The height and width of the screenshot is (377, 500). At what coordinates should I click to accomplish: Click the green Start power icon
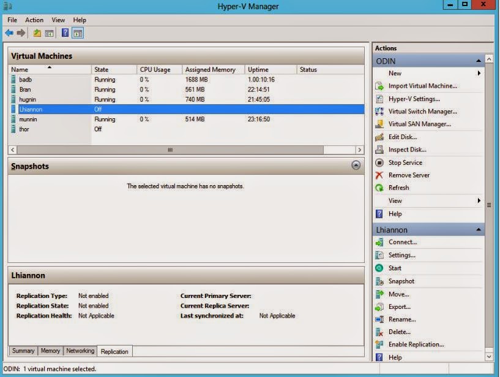click(379, 268)
